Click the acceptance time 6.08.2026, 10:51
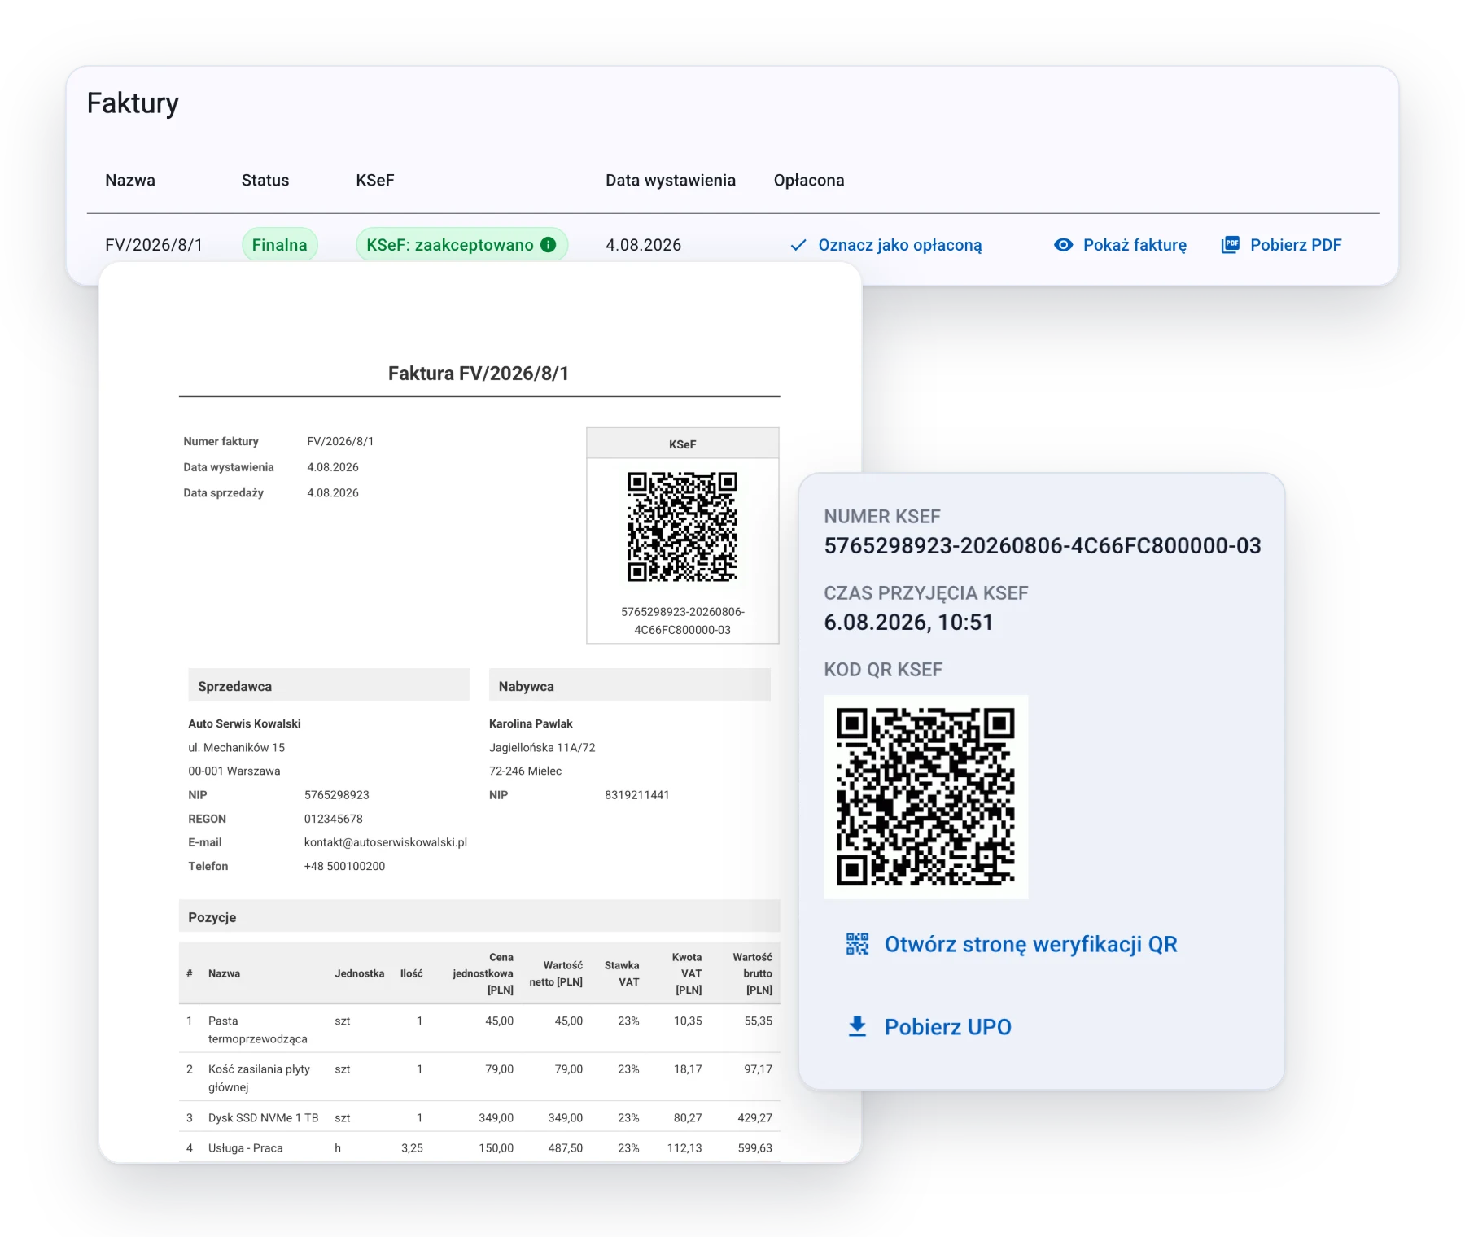1465x1237 pixels. 908,623
